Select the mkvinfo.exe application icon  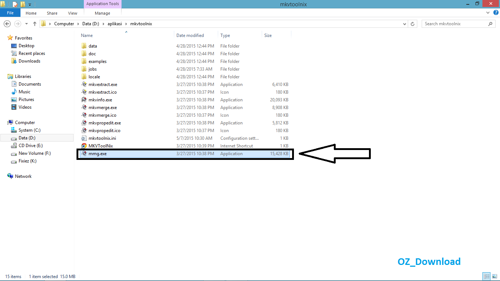click(x=84, y=100)
